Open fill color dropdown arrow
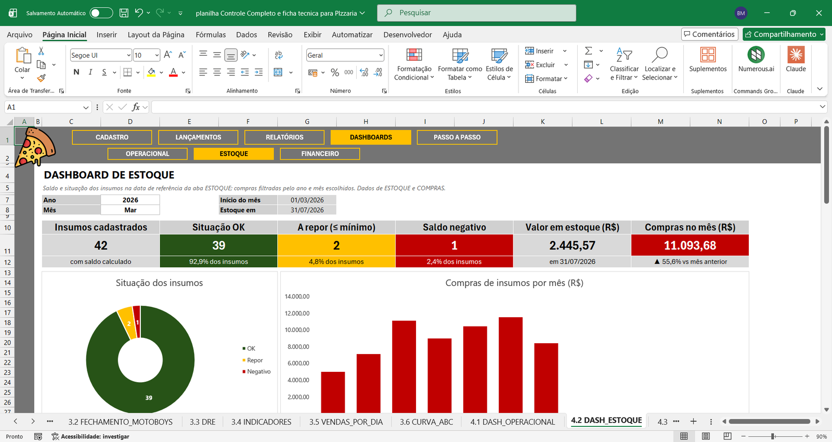The width and height of the screenshot is (832, 442). [161, 72]
